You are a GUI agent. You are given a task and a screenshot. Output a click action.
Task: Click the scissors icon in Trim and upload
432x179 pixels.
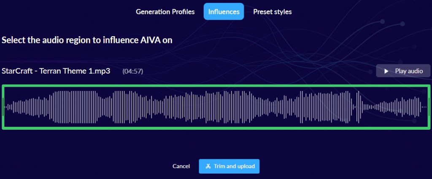coord(208,166)
